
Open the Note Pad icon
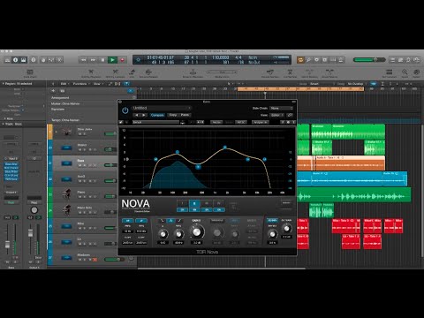[400, 60]
